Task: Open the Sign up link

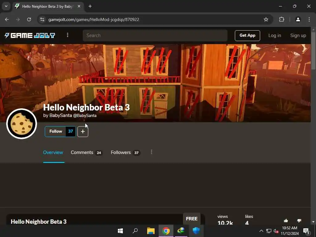Action: 298,35
